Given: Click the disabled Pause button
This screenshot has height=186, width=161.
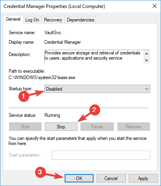Looking at the screenshot, I should [97, 127].
